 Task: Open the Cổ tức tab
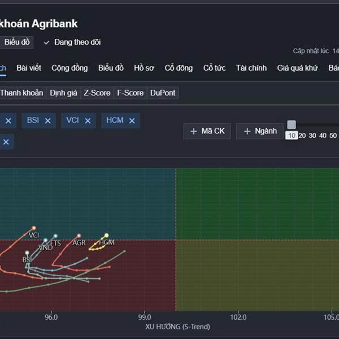214,68
